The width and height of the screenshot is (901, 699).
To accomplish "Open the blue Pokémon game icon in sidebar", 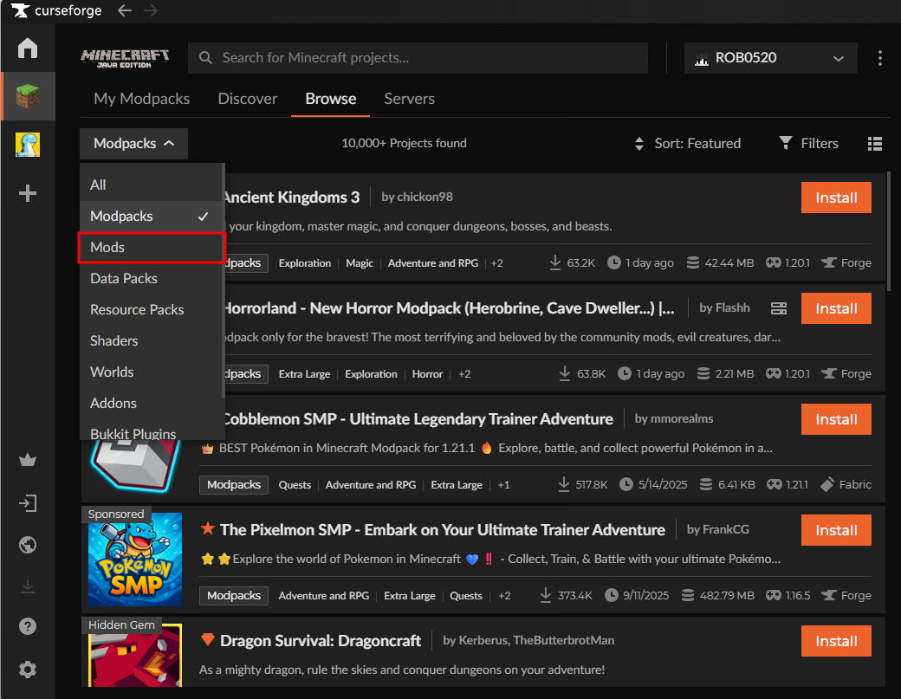I will click(28, 144).
